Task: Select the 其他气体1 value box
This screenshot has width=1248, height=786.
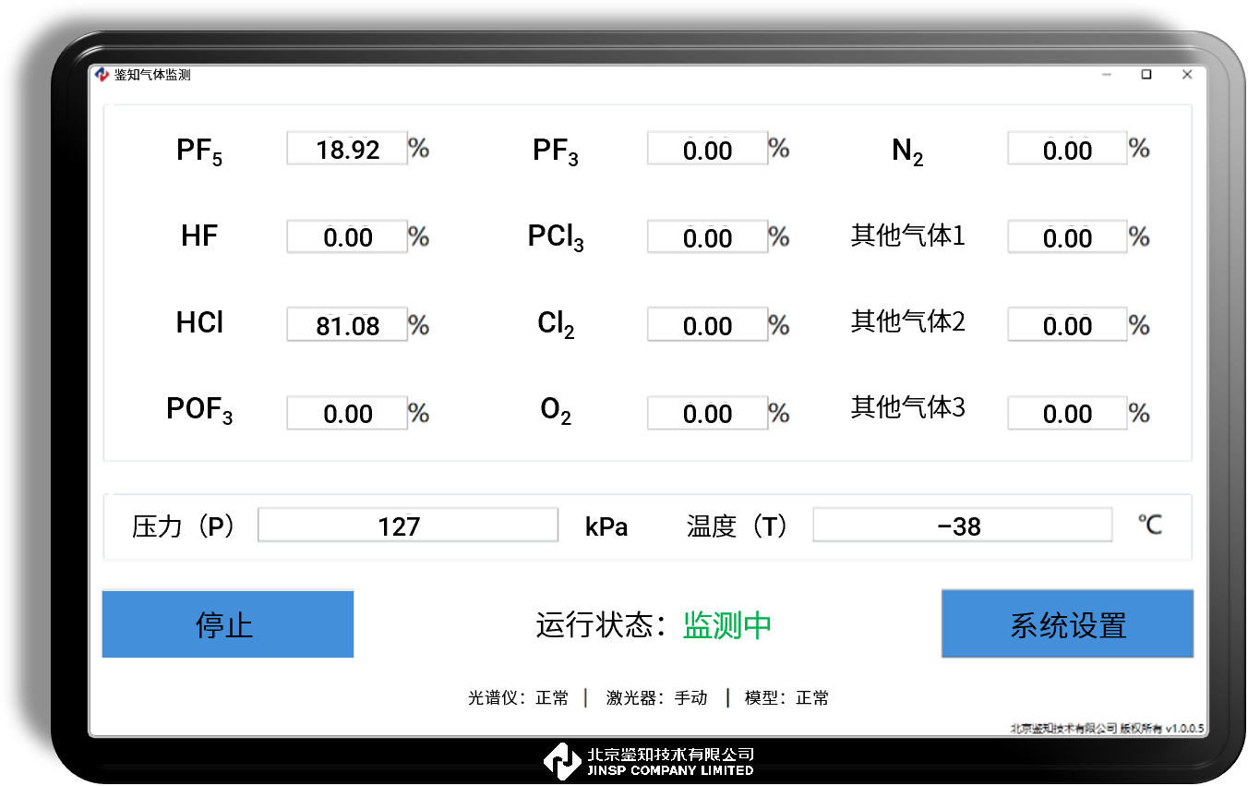Action: [1067, 236]
